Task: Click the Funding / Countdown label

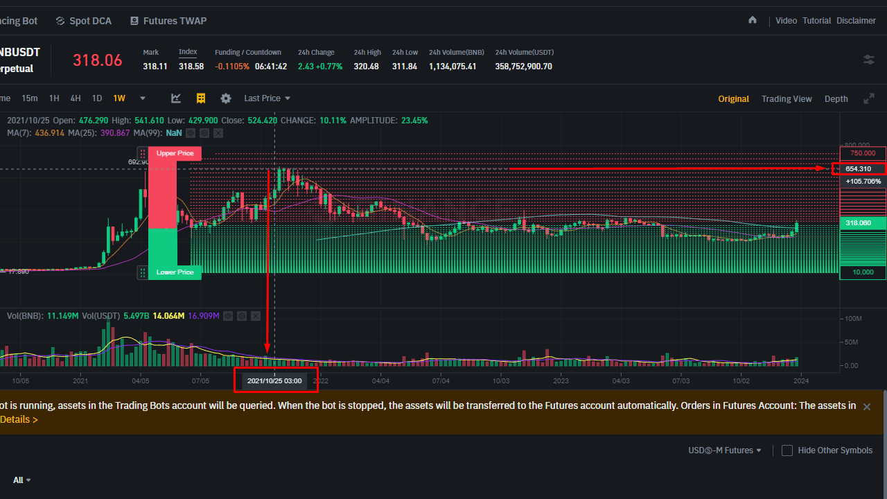Action: pos(248,53)
